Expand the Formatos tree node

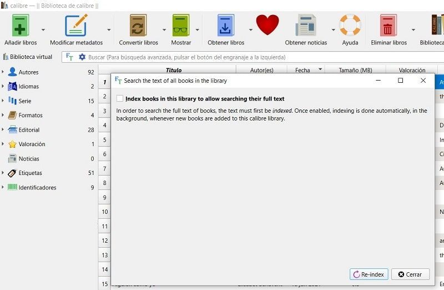(3, 115)
